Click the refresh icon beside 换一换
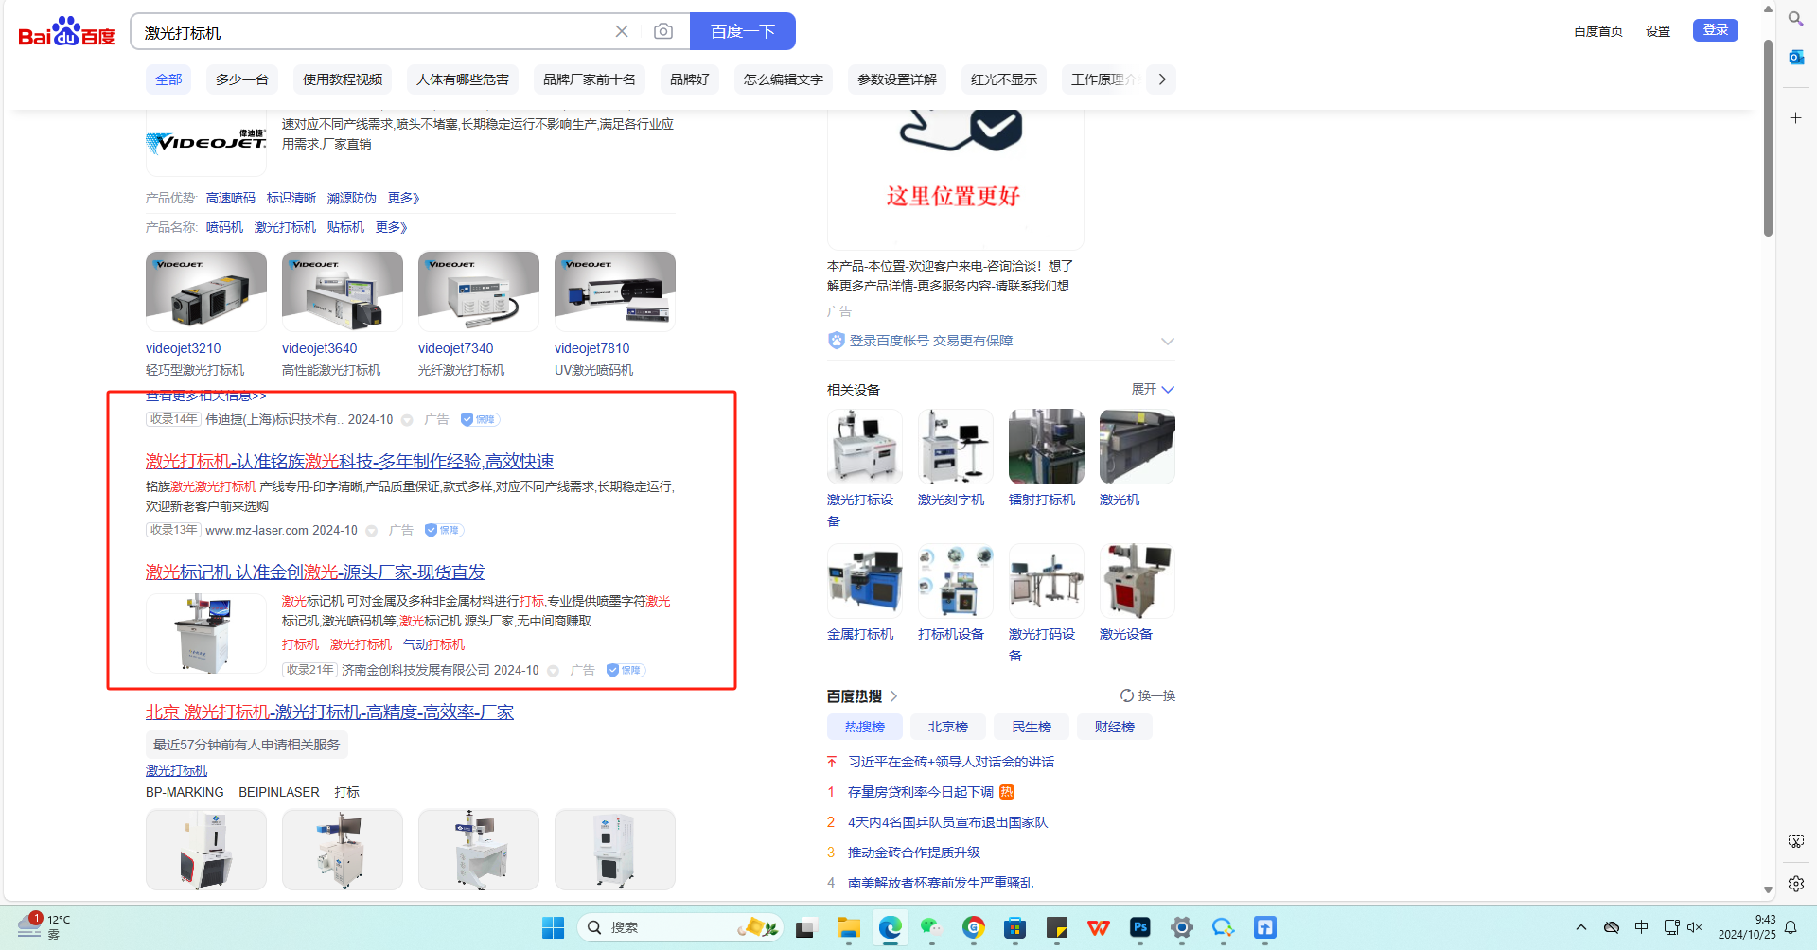 (1126, 695)
